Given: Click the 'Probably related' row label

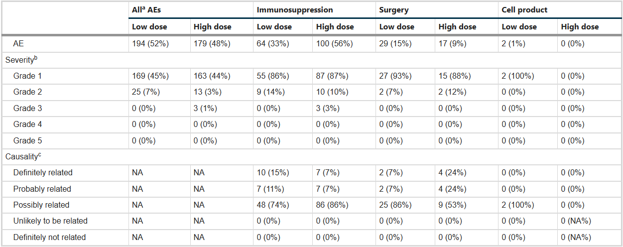Looking at the screenshot, I should click(x=42, y=189).
